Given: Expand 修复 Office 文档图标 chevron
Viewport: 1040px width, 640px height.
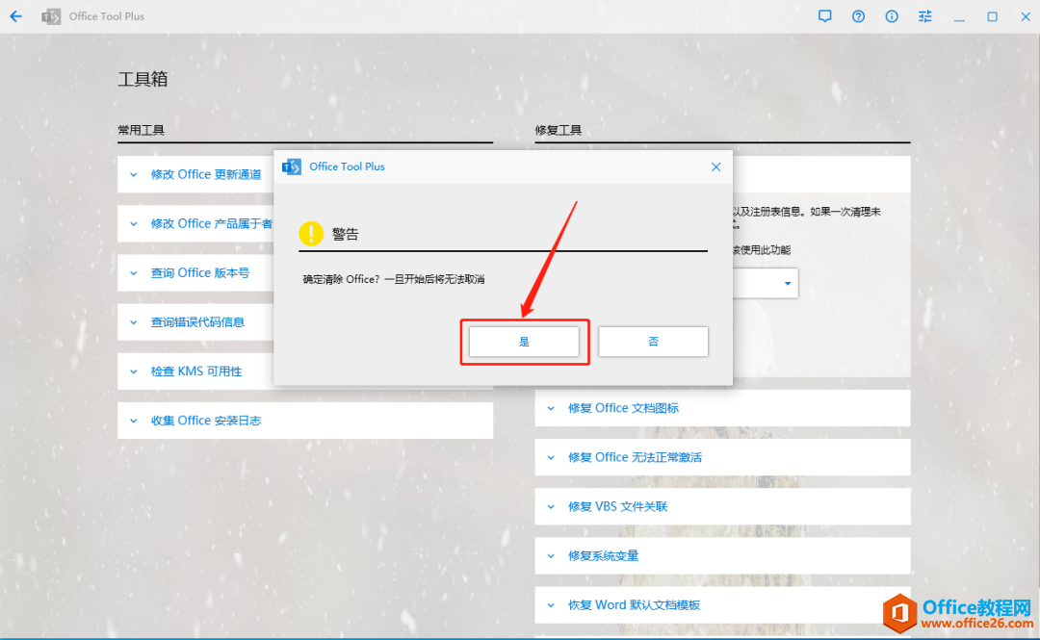Looking at the screenshot, I should pyautogui.click(x=551, y=408).
